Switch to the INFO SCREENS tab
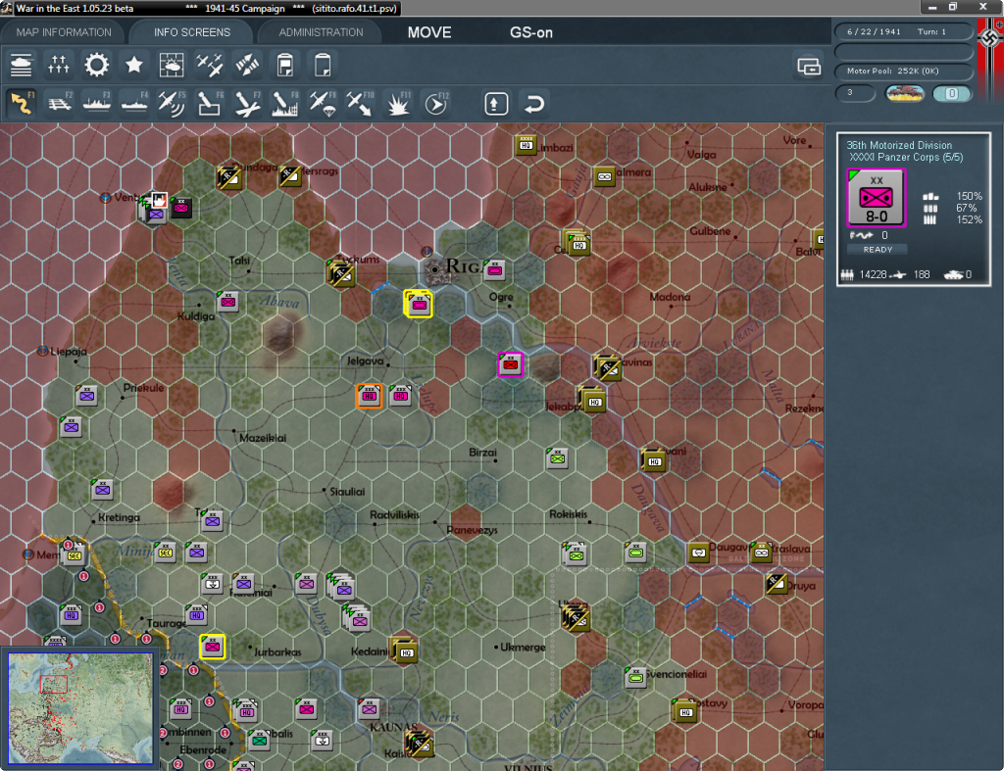The height and width of the screenshot is (771, 1004). (x=191, y=32)
